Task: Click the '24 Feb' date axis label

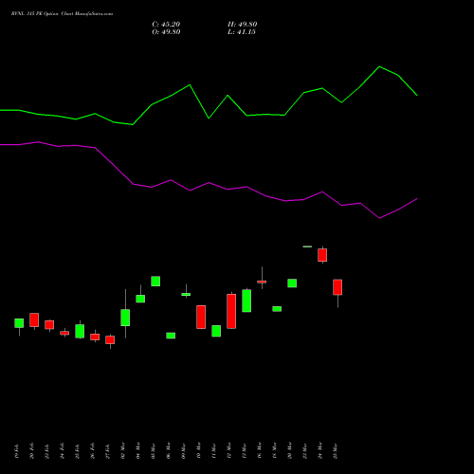Action: point(63,451)
